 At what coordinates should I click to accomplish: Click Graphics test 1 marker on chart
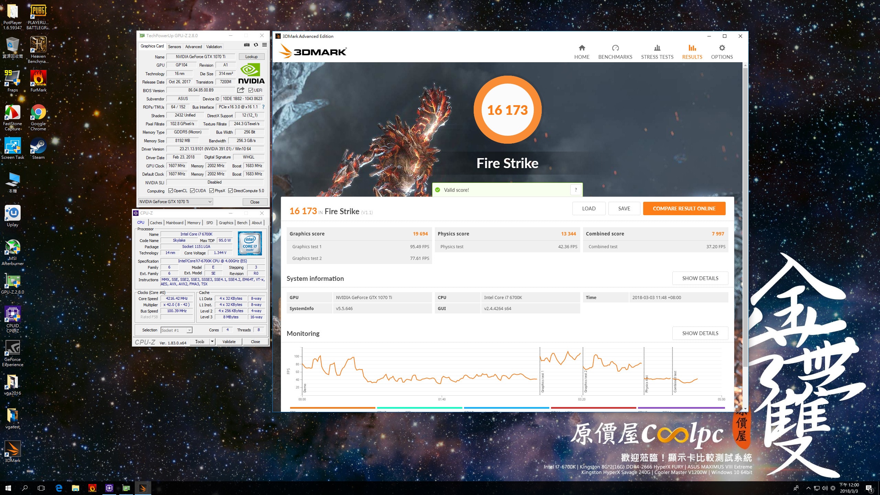(542, 382)
